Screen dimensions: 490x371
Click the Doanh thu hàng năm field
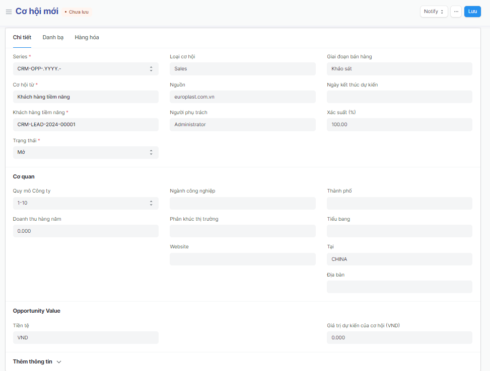point(86,231)
